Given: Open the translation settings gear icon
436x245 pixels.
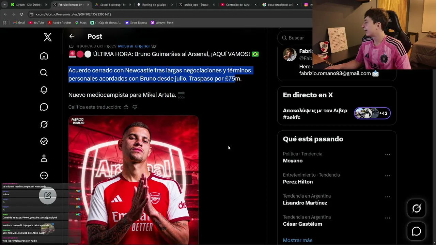Looking at the screenshot, I should (x=154, y=46).
